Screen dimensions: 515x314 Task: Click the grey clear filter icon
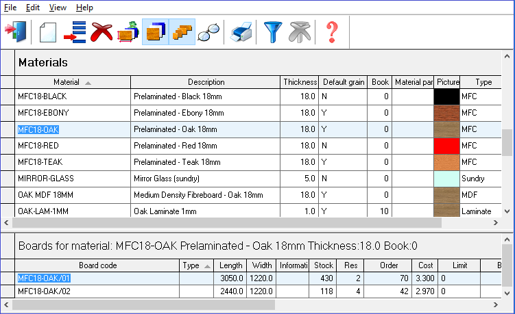pyautogui.click(x=299, y=32)
